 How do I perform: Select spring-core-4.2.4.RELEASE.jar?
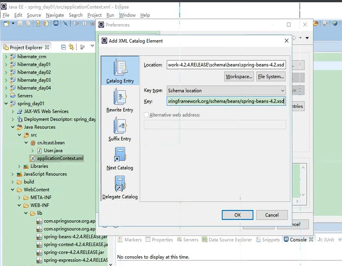pos(70,252)
